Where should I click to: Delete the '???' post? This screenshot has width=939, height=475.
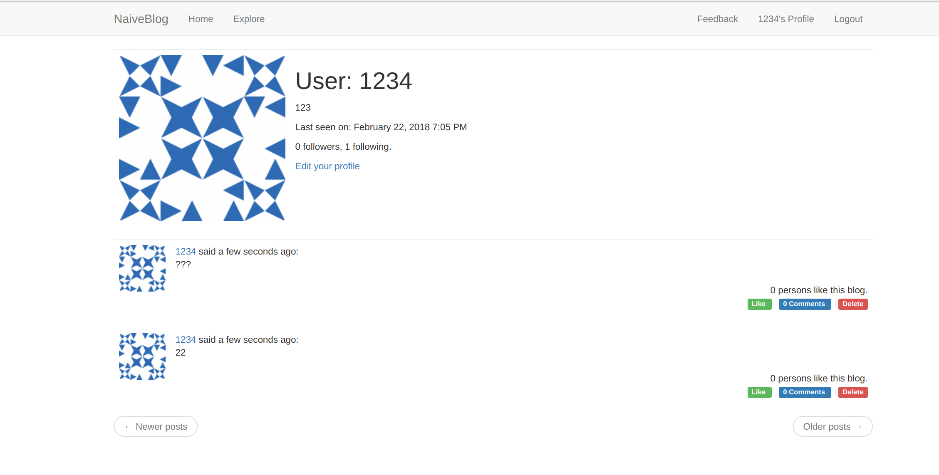852,304
